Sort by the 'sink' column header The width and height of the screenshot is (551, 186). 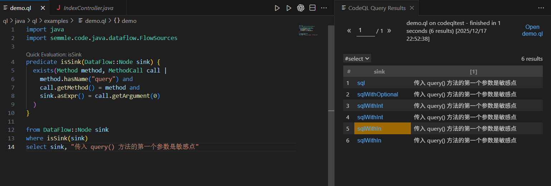(379, 71)
